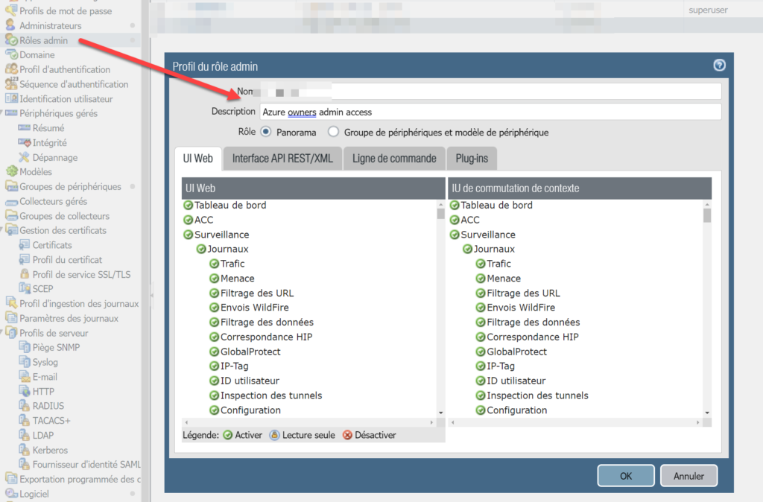The width and height of the screenshot is (763, 502).
Task: Click the help question mark icon in dialog header
Action: pos(719,66)
